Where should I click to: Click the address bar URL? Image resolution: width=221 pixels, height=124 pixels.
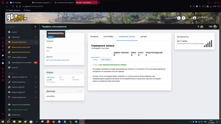(x=33, y=6)
